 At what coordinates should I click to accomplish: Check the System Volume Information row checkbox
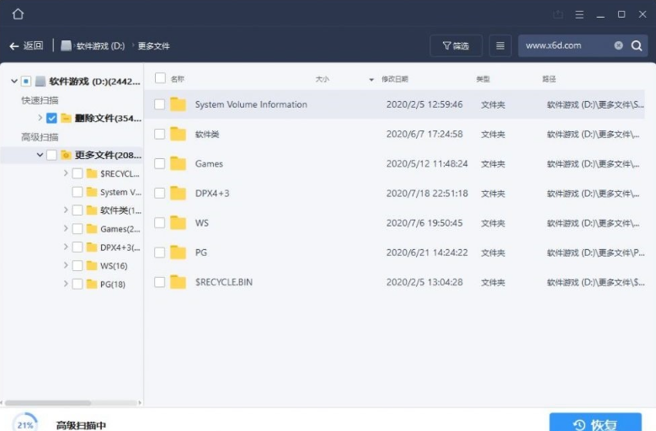pyautogui.click(x=159, y=104)
